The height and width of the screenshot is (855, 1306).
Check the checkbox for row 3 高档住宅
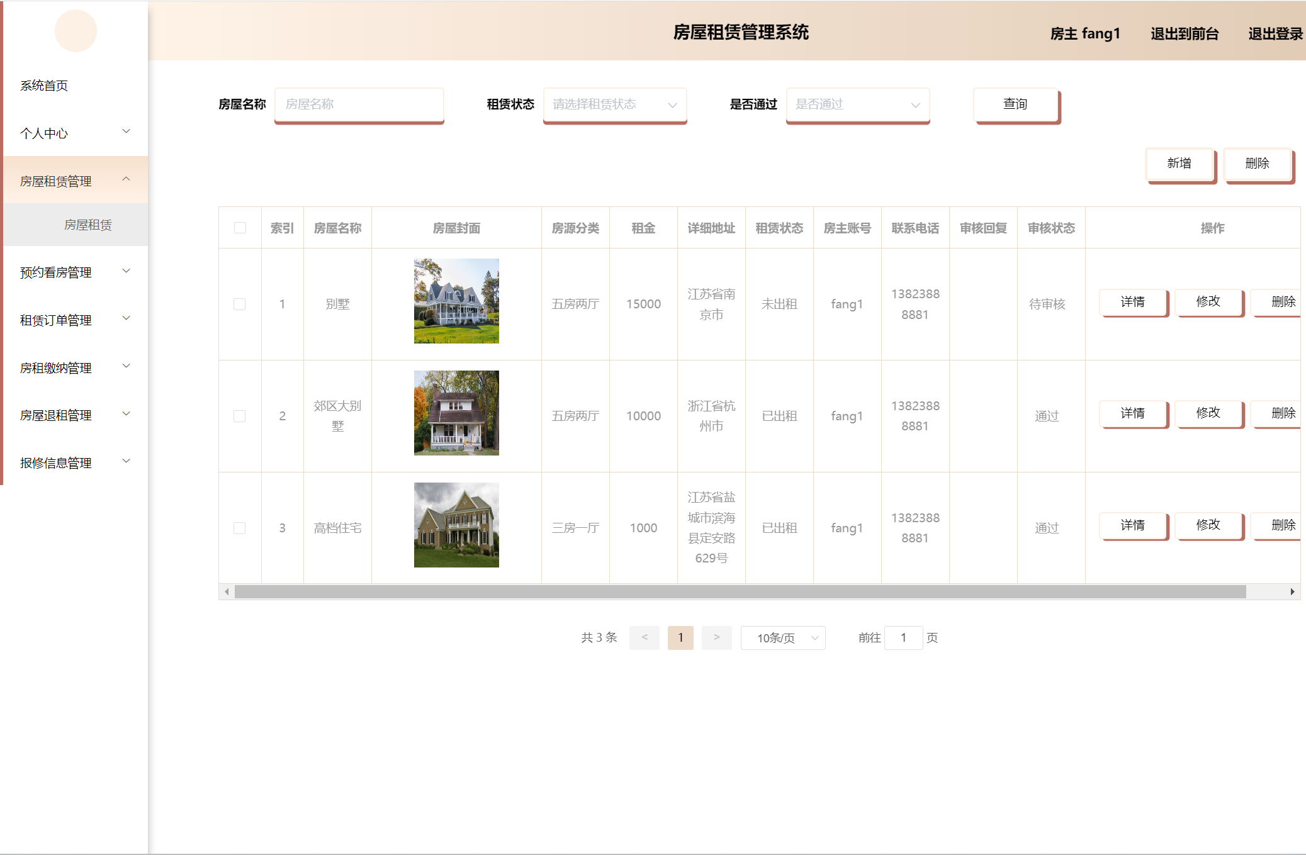coord(240,528)
